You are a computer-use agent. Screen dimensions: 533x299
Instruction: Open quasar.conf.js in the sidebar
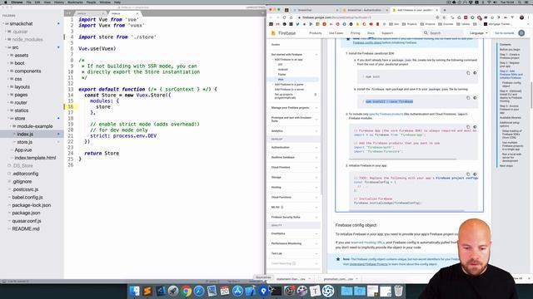[27, 221]
